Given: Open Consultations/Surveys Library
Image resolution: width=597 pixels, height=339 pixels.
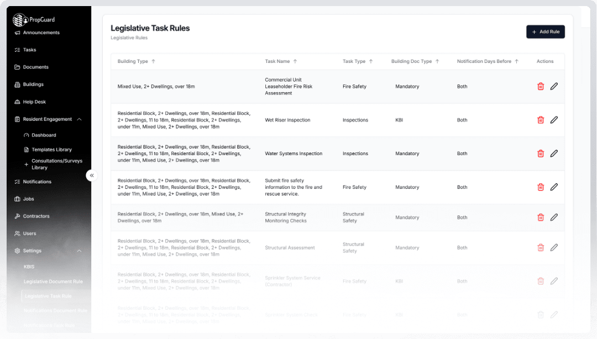Looking at the screenshot, I should pyautogui.click(x=57, y=164).
